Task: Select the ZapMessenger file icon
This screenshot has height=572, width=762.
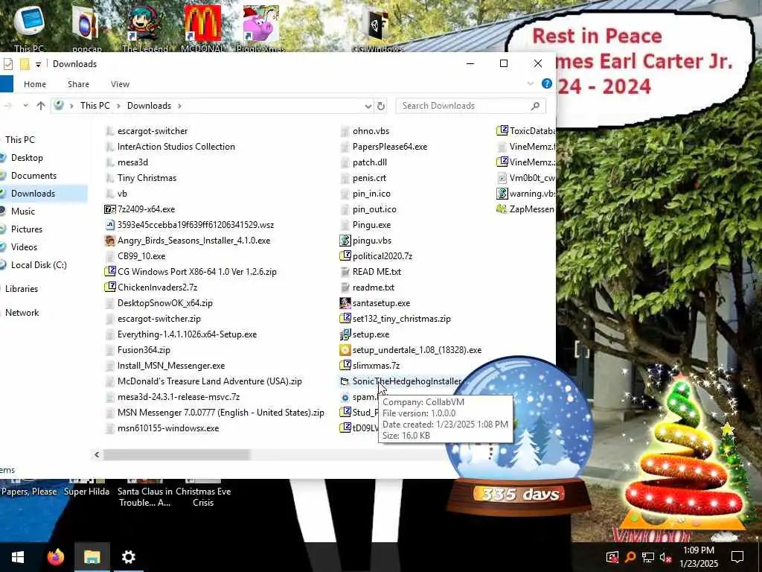Action: pos(502,209)
